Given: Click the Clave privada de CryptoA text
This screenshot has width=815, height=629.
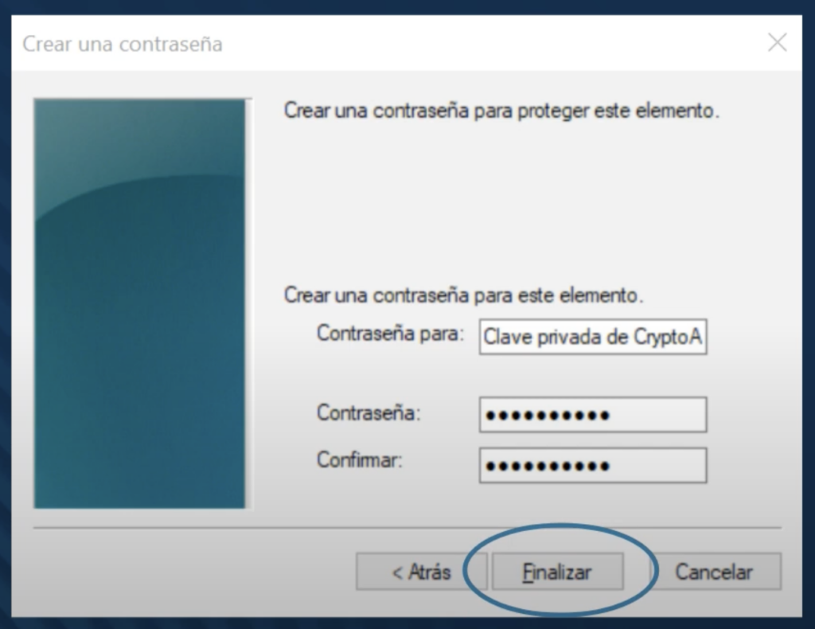Looking at the screenshot, I should [592, 337].
